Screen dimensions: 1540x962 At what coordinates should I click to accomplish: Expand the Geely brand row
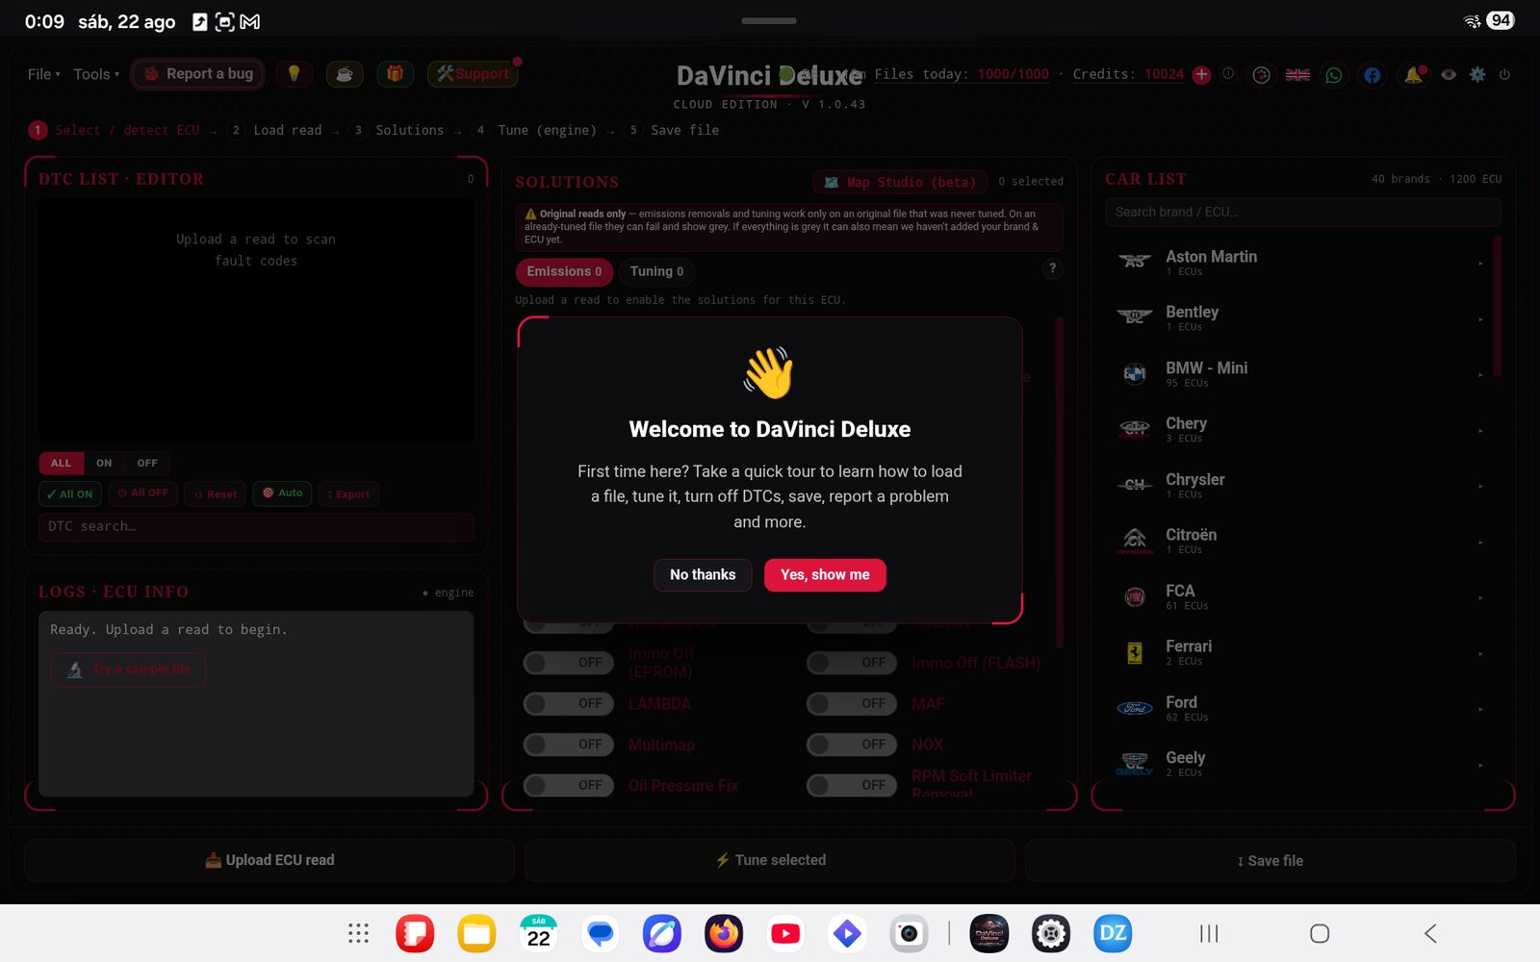(1301, 765)
